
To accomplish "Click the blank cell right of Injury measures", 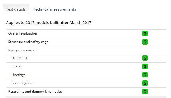I will (x=145, y=50).
